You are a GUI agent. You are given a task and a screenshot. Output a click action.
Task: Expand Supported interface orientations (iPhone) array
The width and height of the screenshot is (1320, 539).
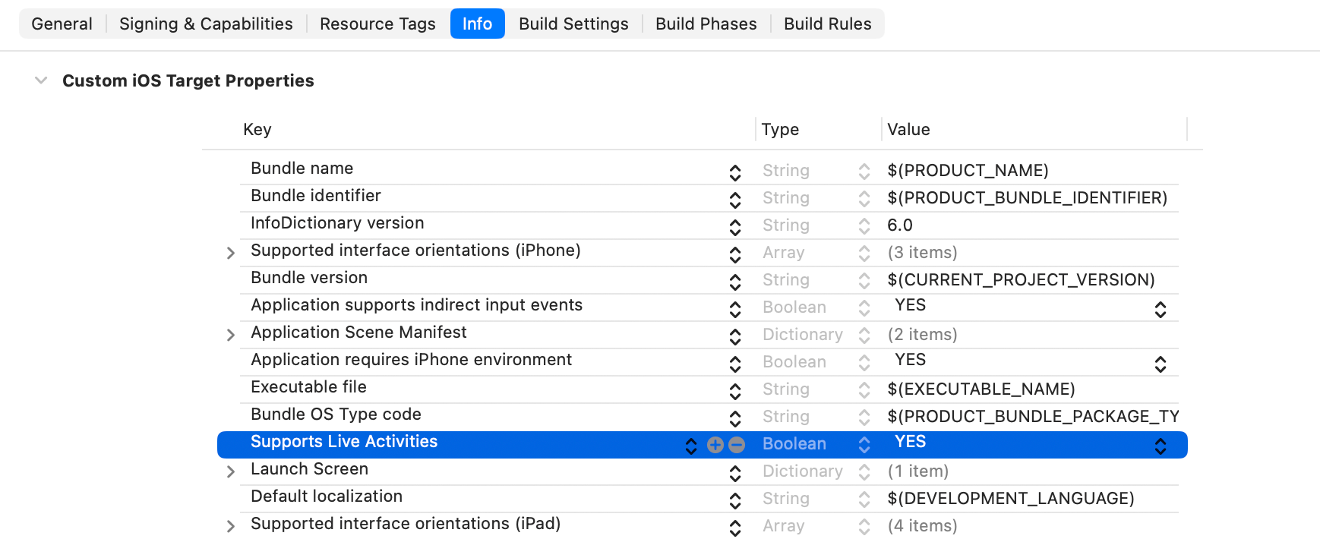231,253
